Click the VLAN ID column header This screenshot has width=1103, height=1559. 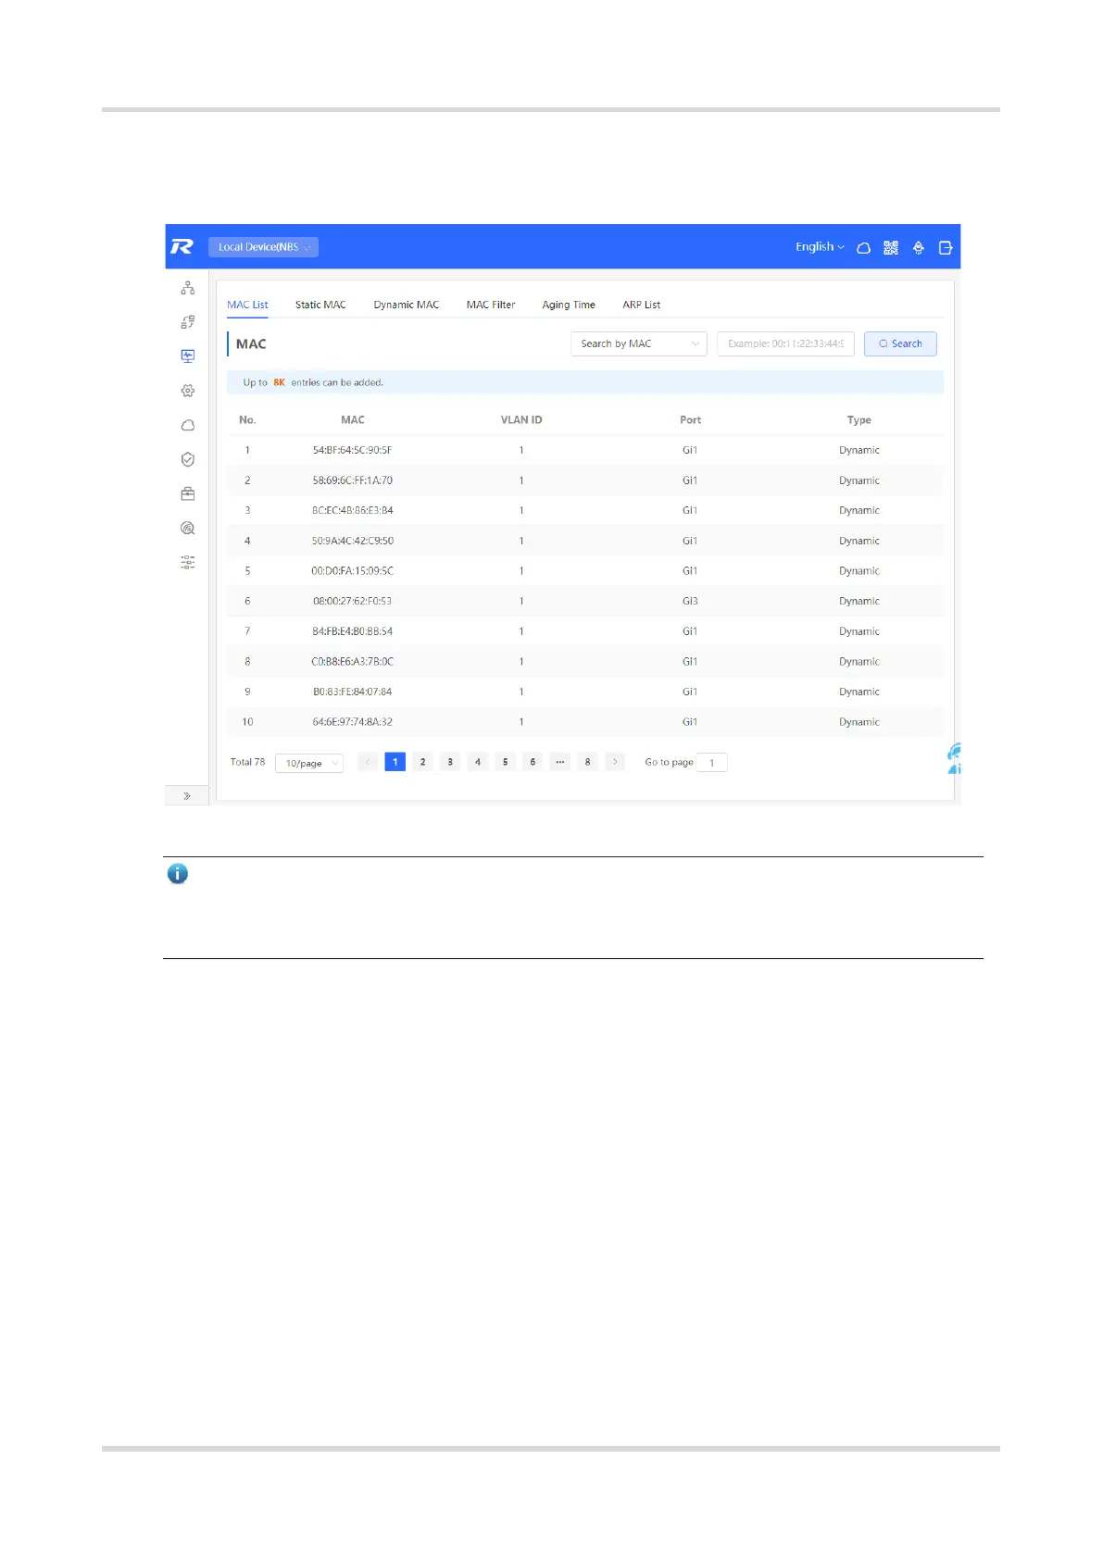point(521,420)
